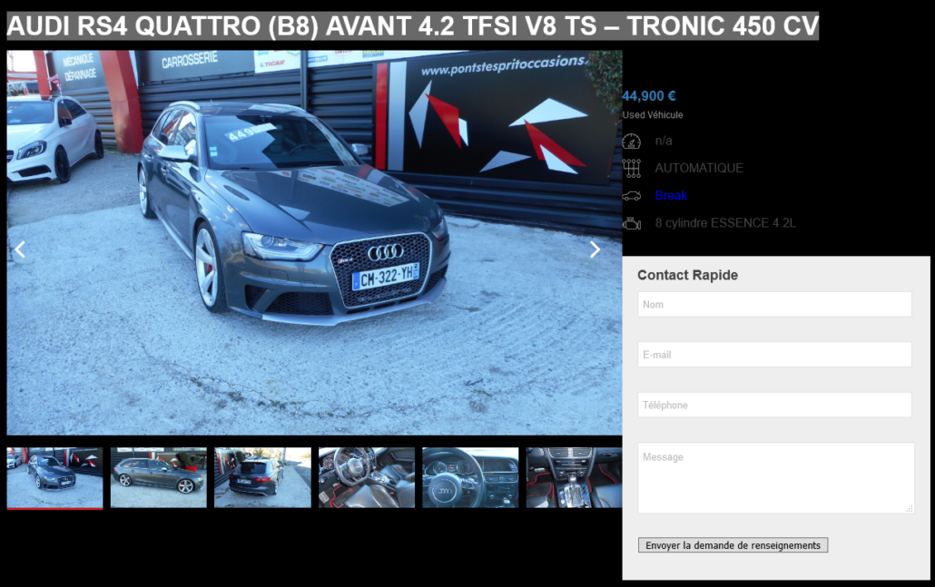Select the steering wheel and seat thumbnail
Screen dimensions: 935x587
(366, 478)
